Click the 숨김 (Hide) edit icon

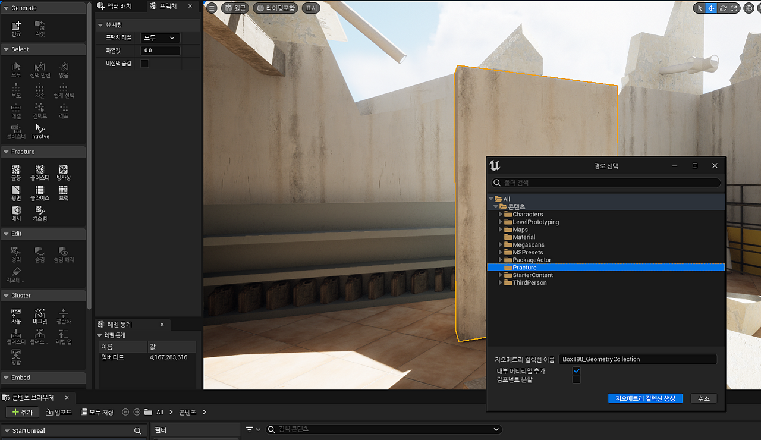(x=40, y=254)
